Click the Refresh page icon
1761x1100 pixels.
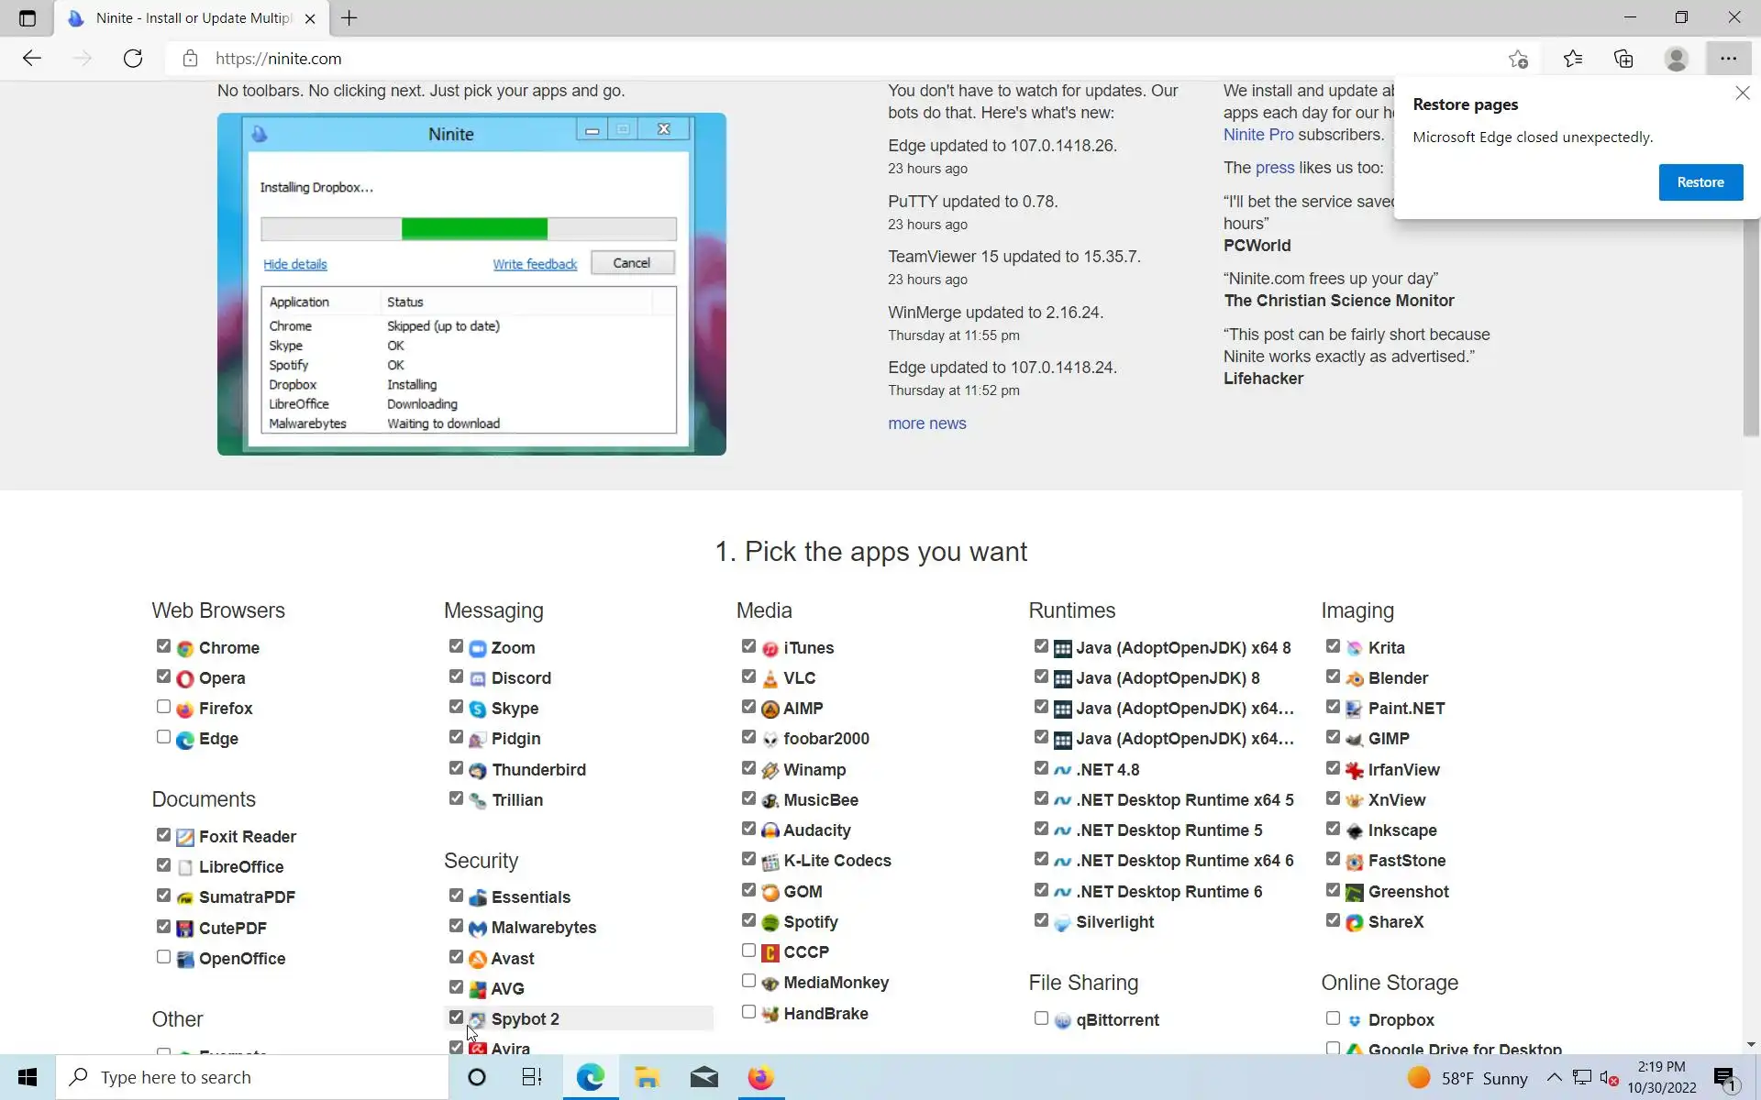(133, 59)
